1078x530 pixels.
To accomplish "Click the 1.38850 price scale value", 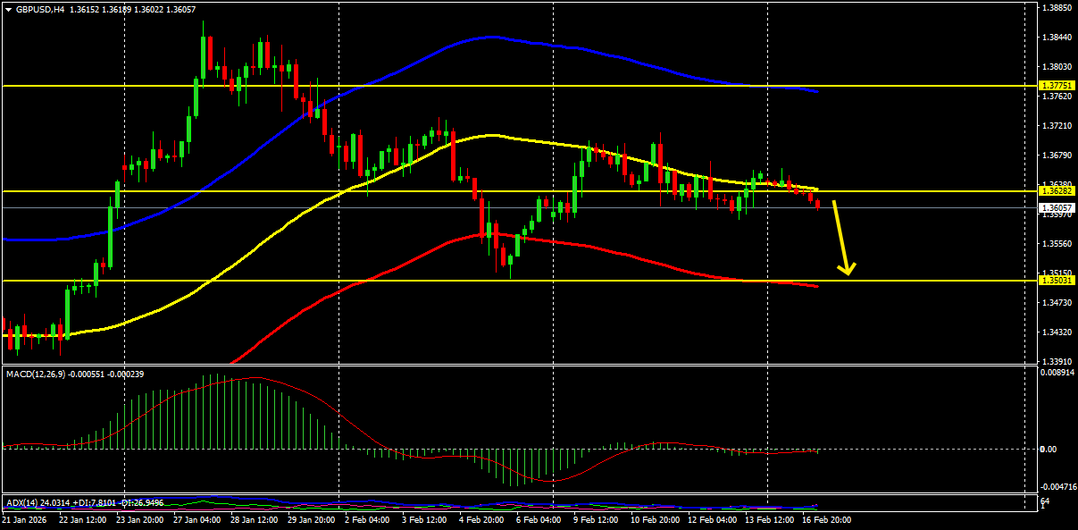I will [x=1057, y=8].
